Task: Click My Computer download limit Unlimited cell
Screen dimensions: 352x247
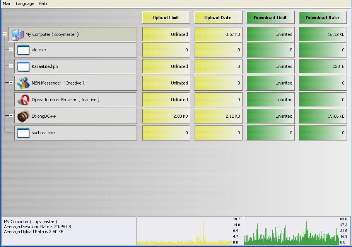Action: [270, 34]
